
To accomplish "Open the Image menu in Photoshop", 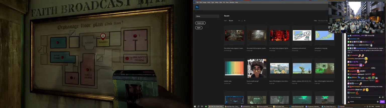I will coord(205,2).
